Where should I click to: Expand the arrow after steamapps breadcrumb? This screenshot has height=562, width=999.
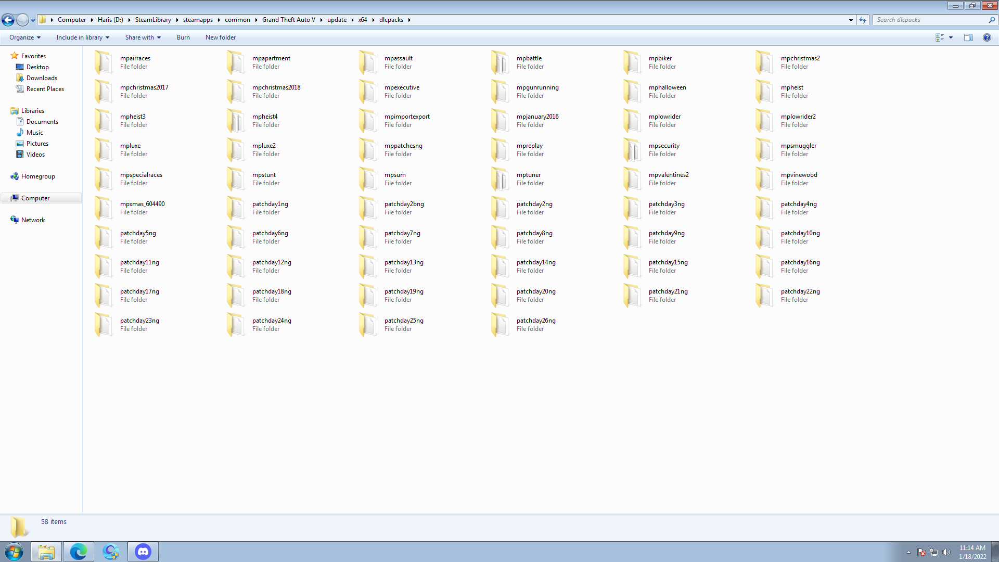point(219,20)
